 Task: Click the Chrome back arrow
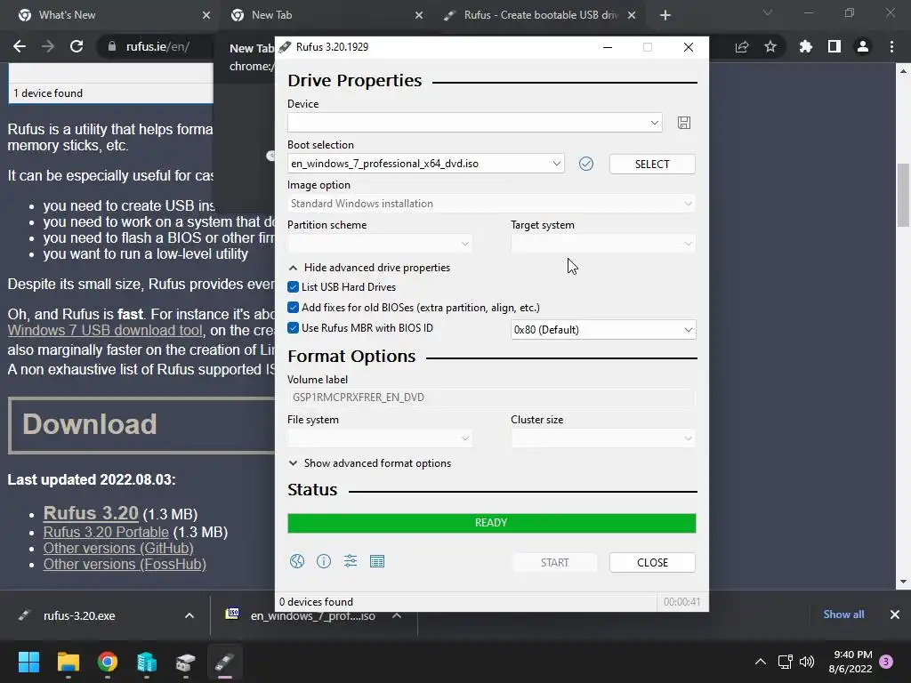[20, 46]
